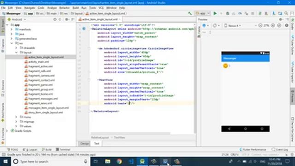Open the design surface selector dropdown
295x166 pixels.
[x=206, y=25]
